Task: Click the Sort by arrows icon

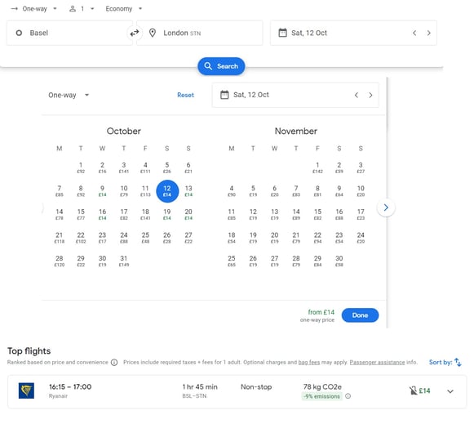Action: point(458,362)
